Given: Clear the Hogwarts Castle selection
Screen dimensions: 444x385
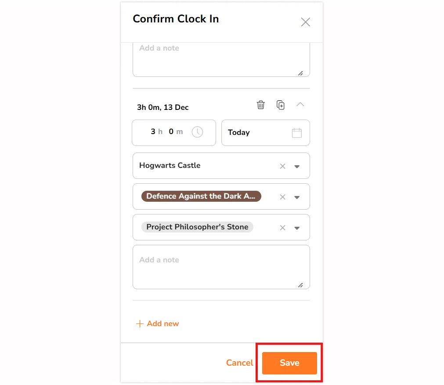Looking at the screenshot, I should (x=282, y=166).
